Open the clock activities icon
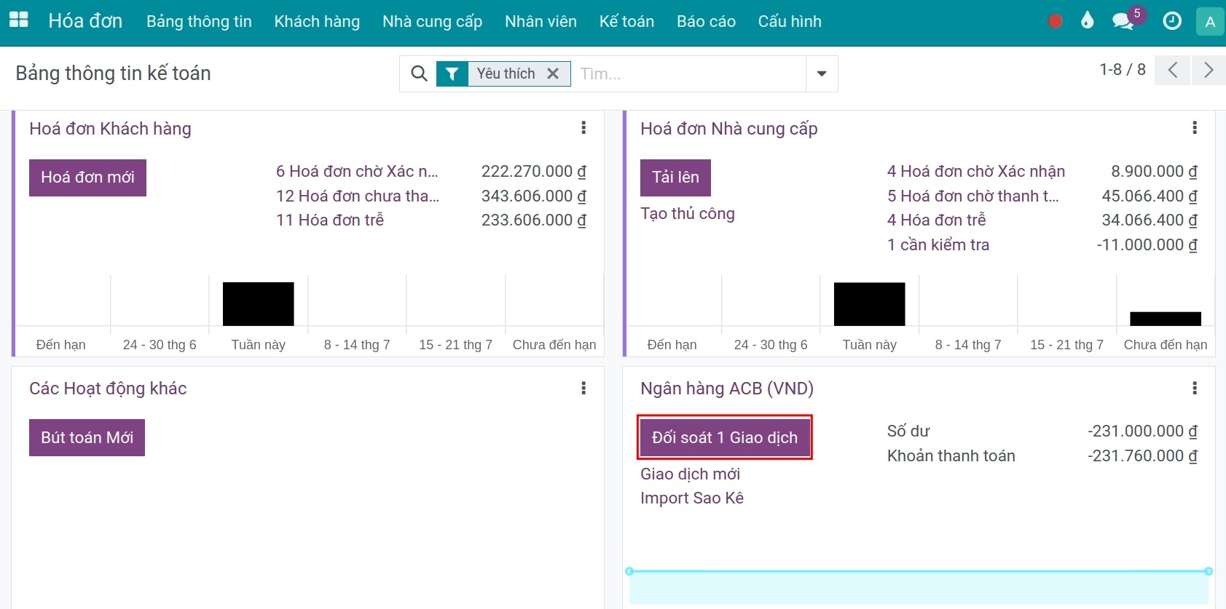 click(x=1171, y=21)
